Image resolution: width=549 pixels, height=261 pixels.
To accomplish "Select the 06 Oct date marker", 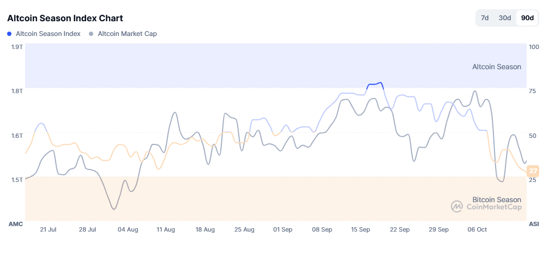I will click(478, 230).
